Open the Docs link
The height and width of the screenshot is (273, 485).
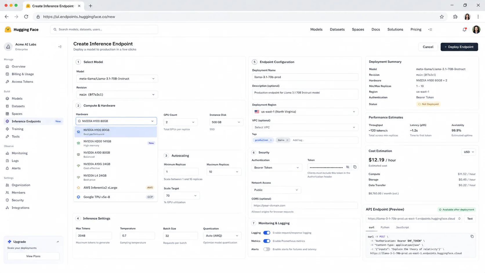[x=376, y=30]
